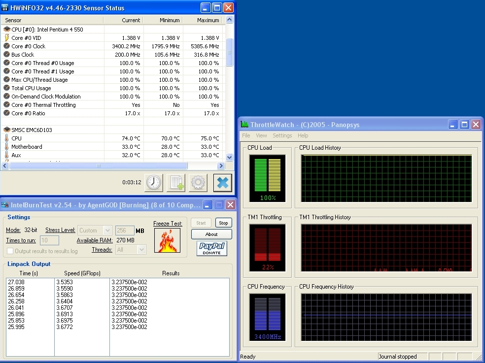
Task: Click the Freeze Test flame image
Action: click(168, 240)
